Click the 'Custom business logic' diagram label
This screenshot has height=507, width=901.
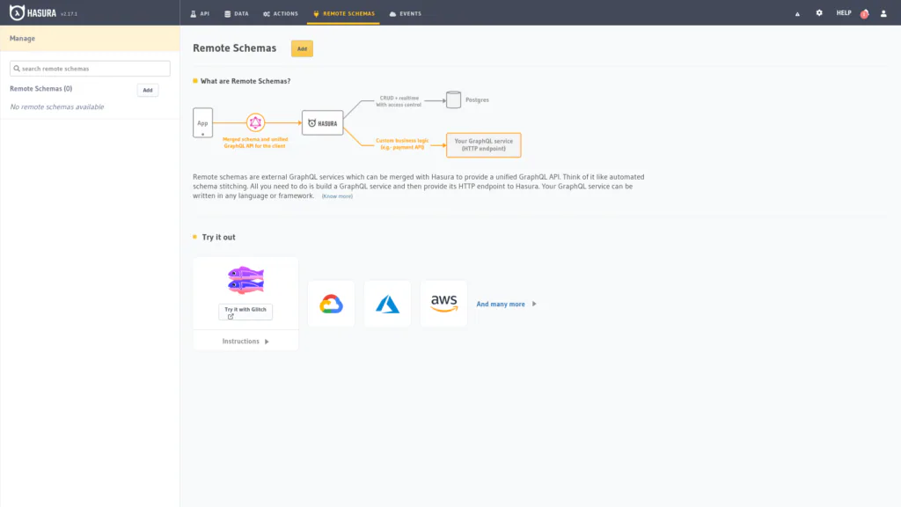pyautogui.click(x=402, y=140)
